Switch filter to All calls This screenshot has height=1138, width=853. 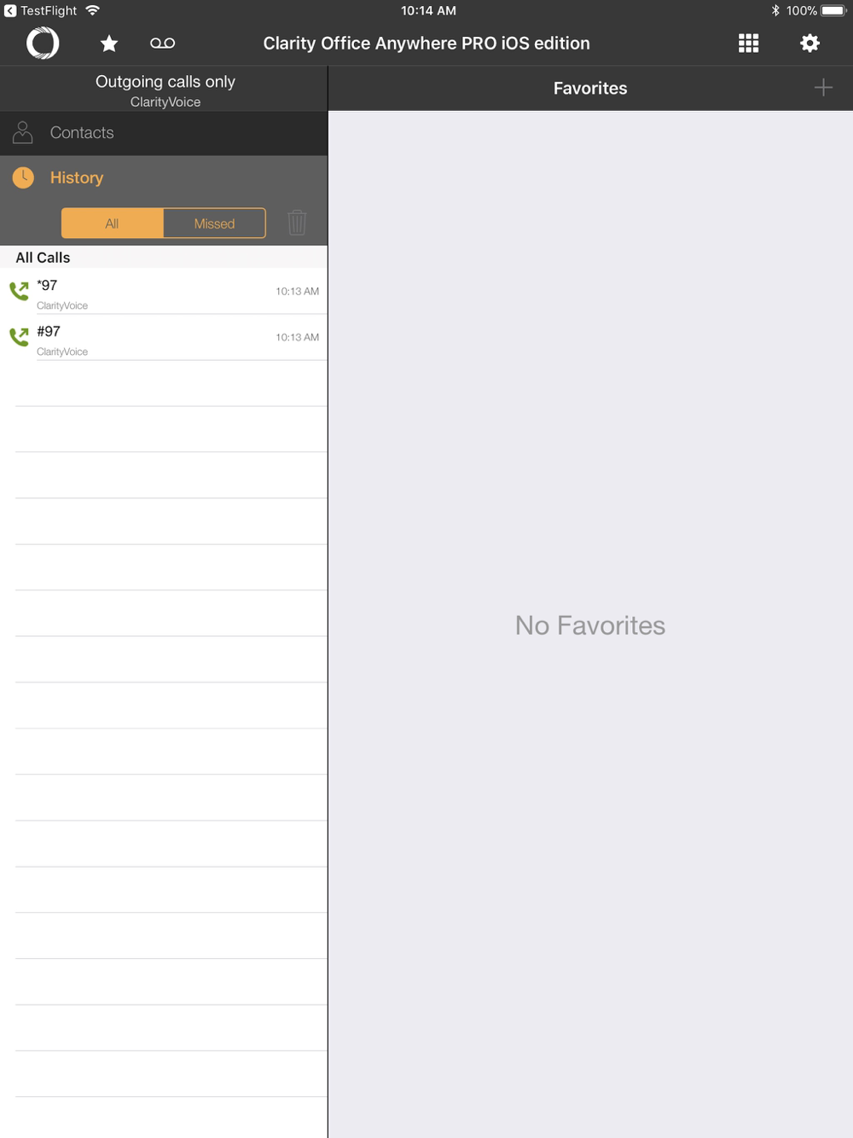(x=112, y=224)
